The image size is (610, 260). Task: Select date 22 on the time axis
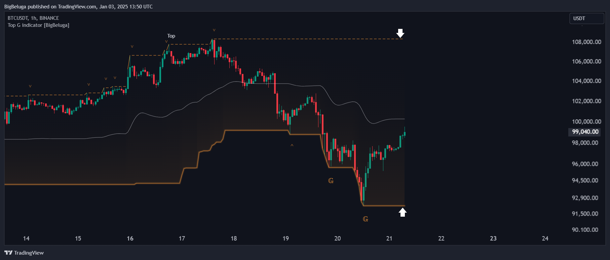(441, 239)
